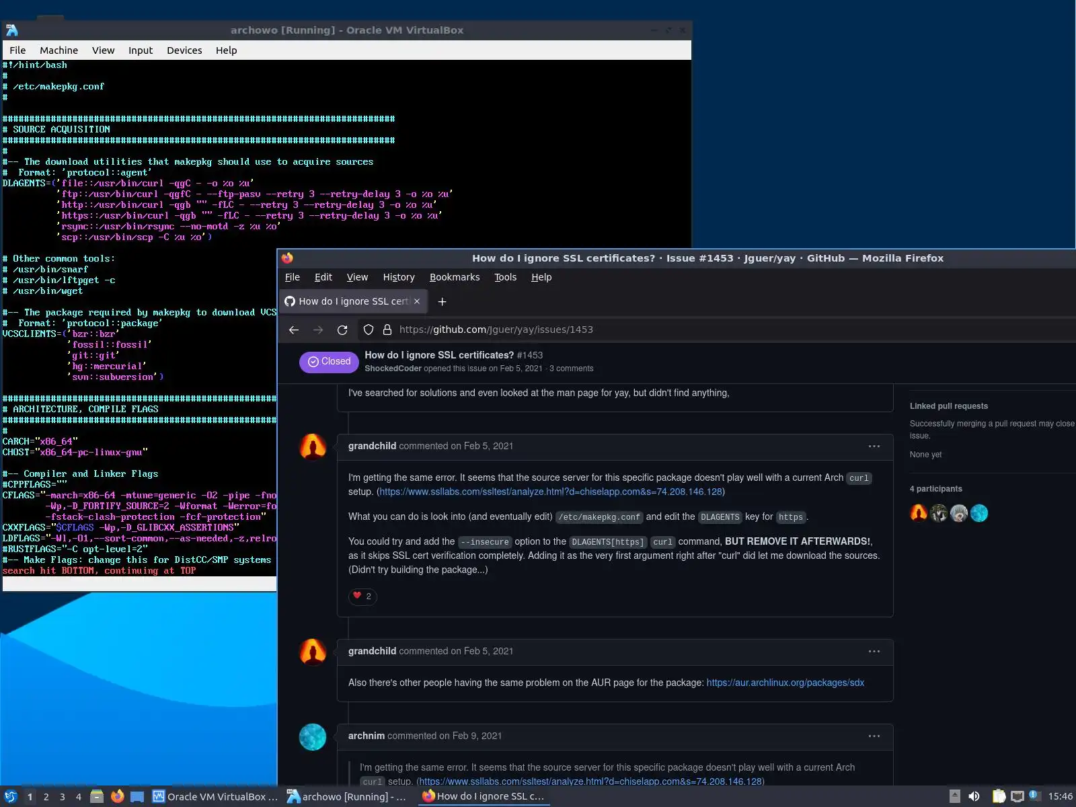Open the application launcher in the taskbar
Viewport: 1076px width, 807px height.
(11, 797)
